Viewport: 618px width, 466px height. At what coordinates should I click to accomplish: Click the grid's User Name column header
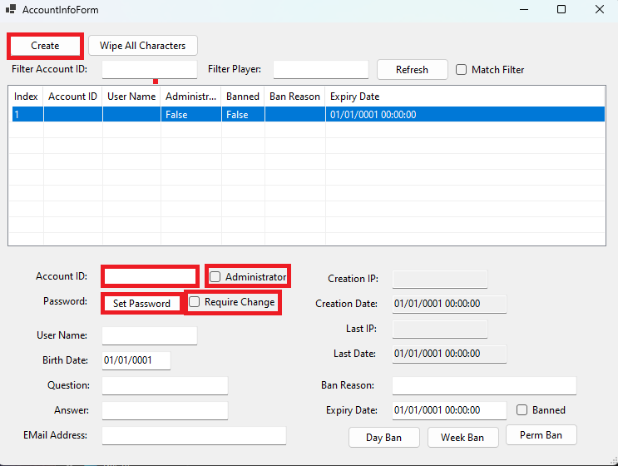pos(131,97)
